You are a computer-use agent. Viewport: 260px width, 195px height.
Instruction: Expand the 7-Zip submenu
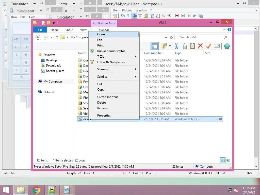pos(114,57)
